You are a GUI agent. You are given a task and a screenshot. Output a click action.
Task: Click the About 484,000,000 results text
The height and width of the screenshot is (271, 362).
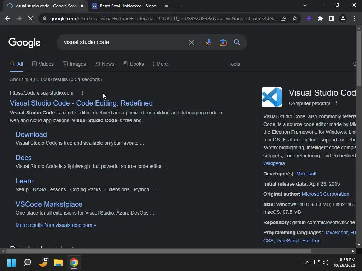tap(56, 79)
